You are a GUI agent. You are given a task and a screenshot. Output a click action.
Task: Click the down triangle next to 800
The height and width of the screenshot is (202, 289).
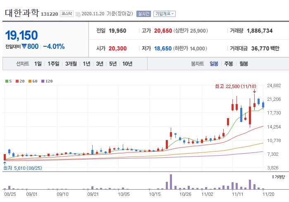click(x=24, y=46)
